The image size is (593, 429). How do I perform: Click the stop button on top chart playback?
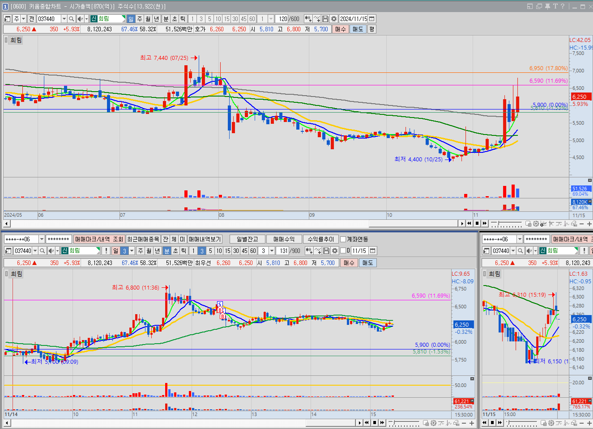(x=477, y=223)
